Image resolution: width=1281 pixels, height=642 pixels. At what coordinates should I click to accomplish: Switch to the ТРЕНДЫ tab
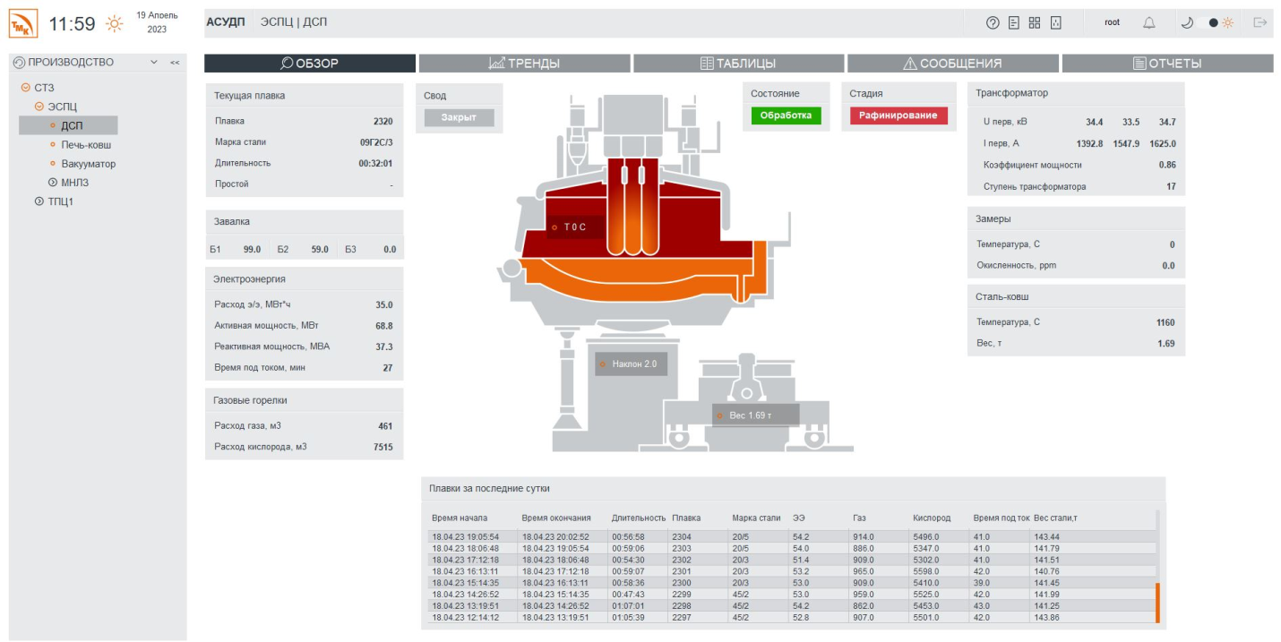(524, 64)
